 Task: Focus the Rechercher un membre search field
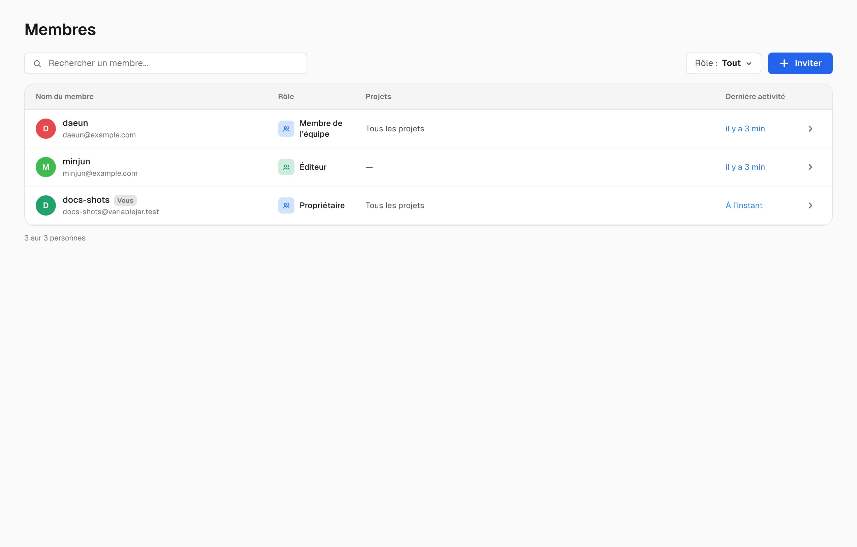pos(165,63)
